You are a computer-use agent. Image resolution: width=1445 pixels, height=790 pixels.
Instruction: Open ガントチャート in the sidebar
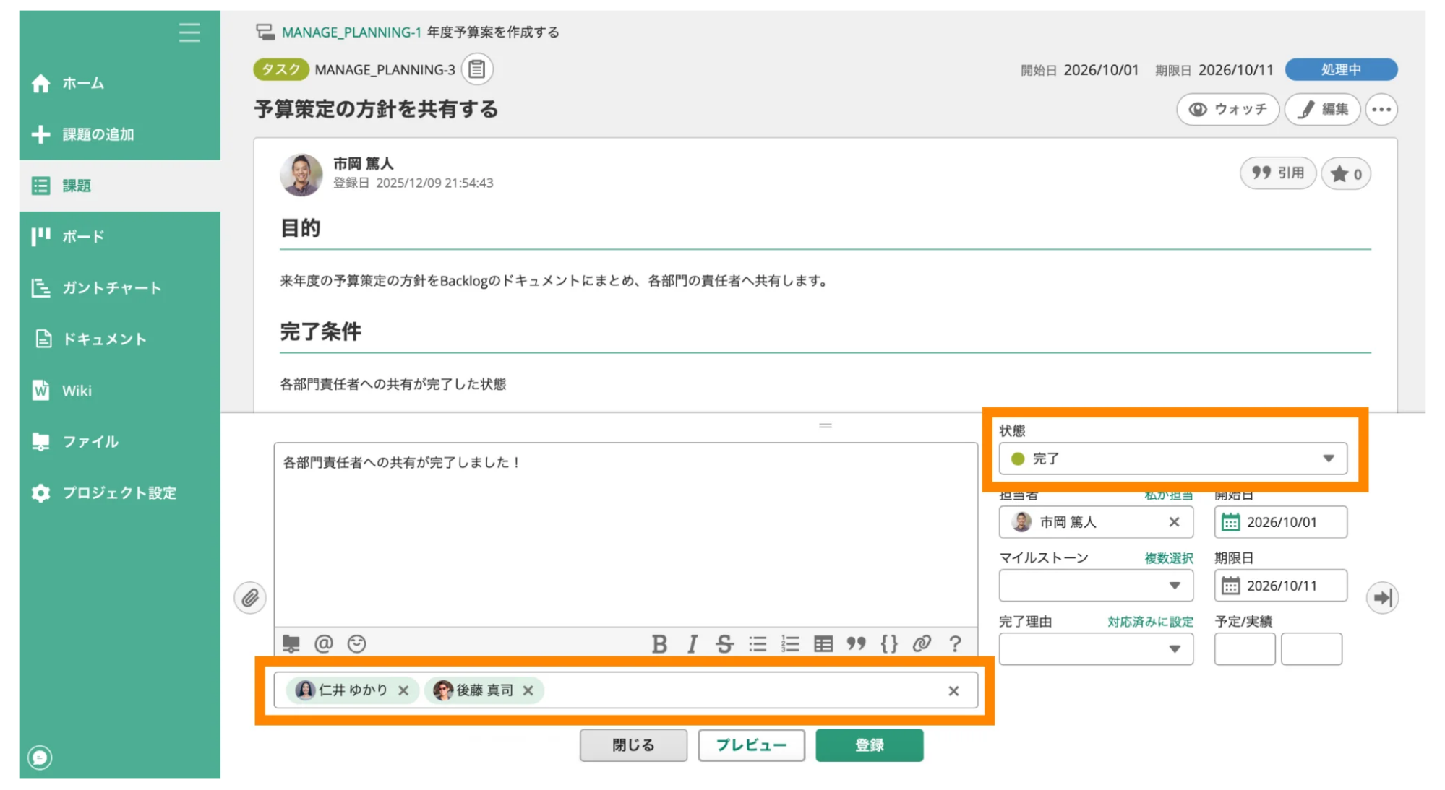[x=119, y=287]
